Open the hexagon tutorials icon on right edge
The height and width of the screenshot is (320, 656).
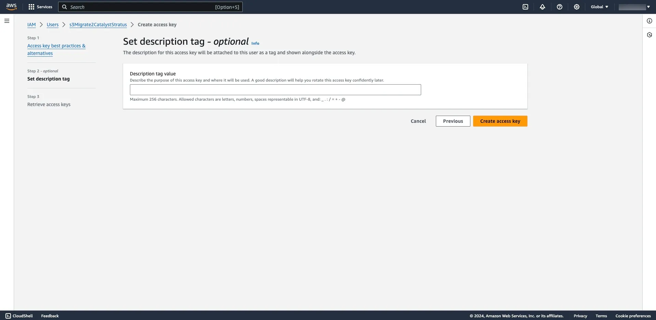click(x=650, y=35)
